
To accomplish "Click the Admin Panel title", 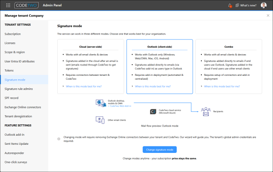I will pyautogui.click(x=52, y=5).
